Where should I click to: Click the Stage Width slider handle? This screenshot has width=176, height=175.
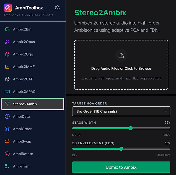click(x=131, y=128)
